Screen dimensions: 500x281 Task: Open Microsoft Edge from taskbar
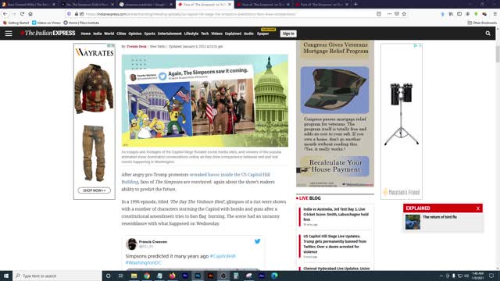[x=274, y=276]
